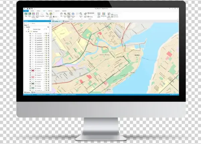The width and height of the screenshot is (201, 144).
Task: Collapse the Basemap layer group
Action: click(x=26, y=31)
